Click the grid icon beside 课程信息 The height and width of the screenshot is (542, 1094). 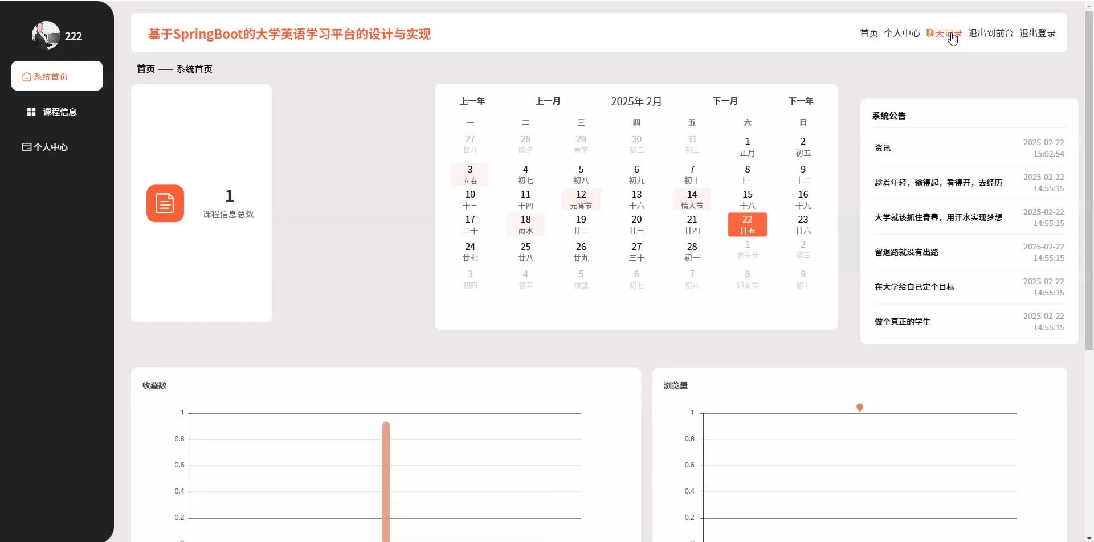[x=31, y=112]
